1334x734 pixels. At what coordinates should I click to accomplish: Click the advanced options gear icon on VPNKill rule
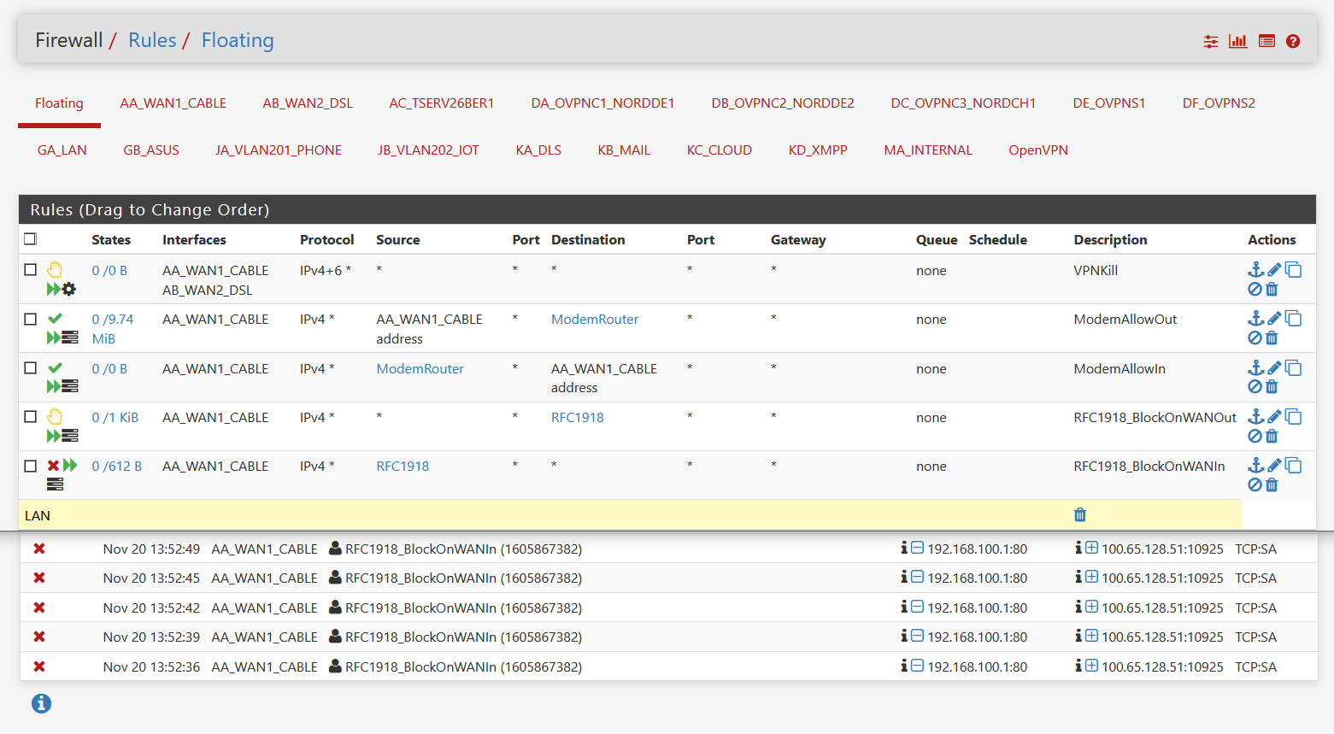69,290
